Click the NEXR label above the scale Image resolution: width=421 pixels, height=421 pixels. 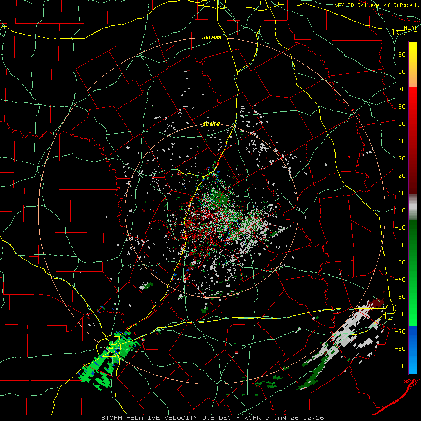tap(411, 28)
